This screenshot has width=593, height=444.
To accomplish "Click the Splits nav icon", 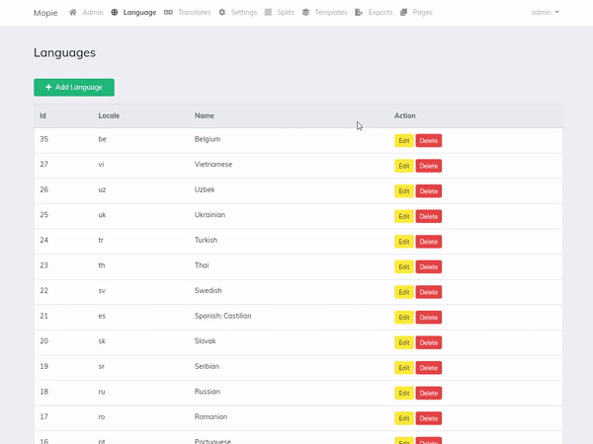I will point(269,13).
